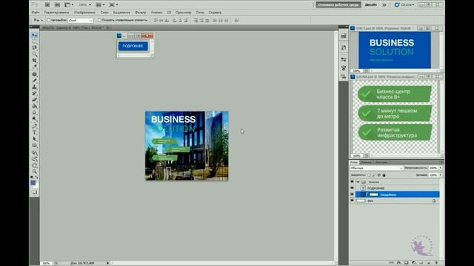474x266 pixels.
Task: Add a layer mask from Layers footer
Action: click(x=407, y=263)
